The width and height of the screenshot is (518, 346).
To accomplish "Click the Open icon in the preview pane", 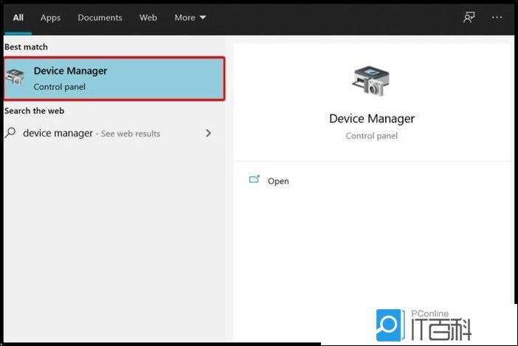I will [x=255, y=180].
